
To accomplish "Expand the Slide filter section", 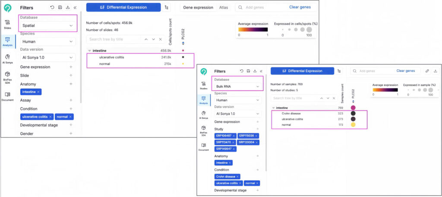I will click(x=71, y=75).
